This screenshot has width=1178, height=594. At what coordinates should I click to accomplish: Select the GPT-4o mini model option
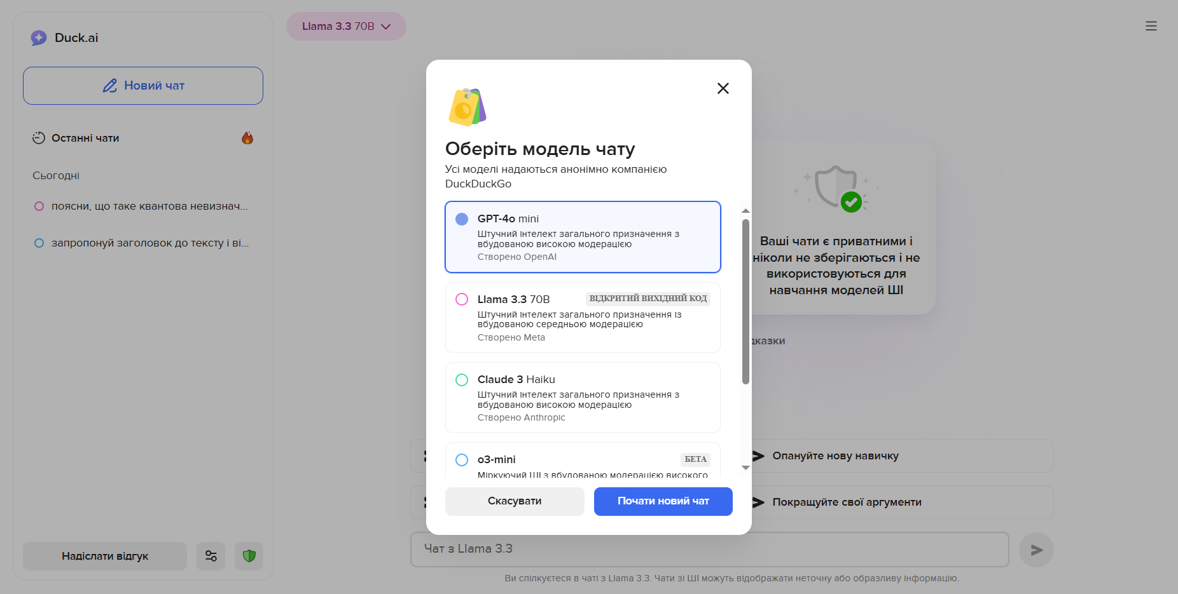pos(583,237)
